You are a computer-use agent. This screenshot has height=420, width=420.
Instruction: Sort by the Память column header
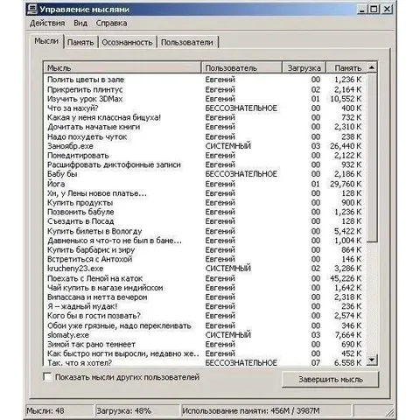click(346, 68)
